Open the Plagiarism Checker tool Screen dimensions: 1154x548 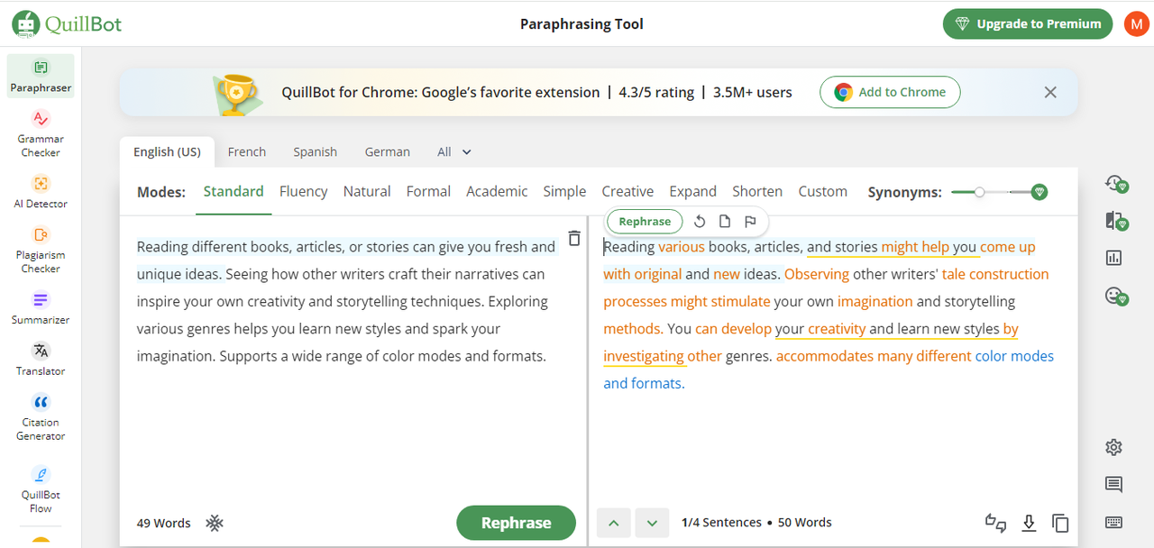(41, 248)
